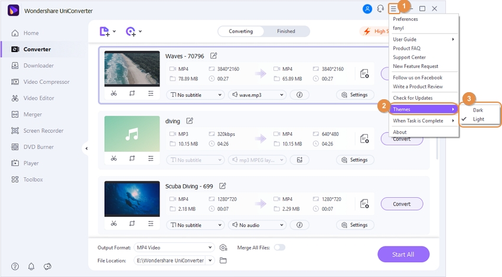Select the checked Light theme option
This screenshot has height=277, width=502.
coord(478,119)
